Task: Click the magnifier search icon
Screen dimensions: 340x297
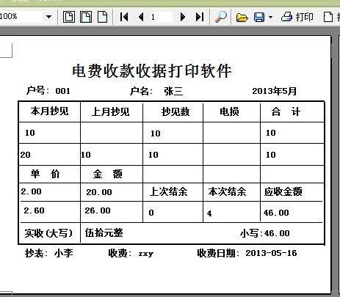Action: coord(221,17)
